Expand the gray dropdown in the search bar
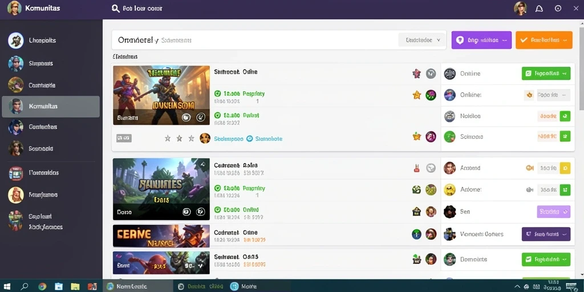The image size is (584, 292). pyautogui.click(x=422, y=40)
